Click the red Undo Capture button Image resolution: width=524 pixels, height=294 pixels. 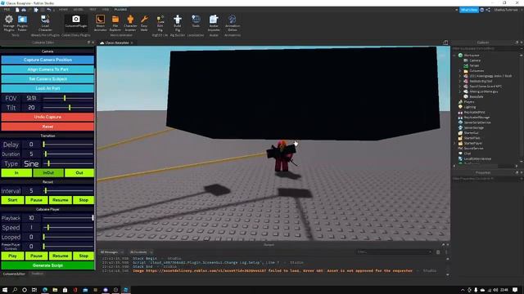(x=47, y=117)
